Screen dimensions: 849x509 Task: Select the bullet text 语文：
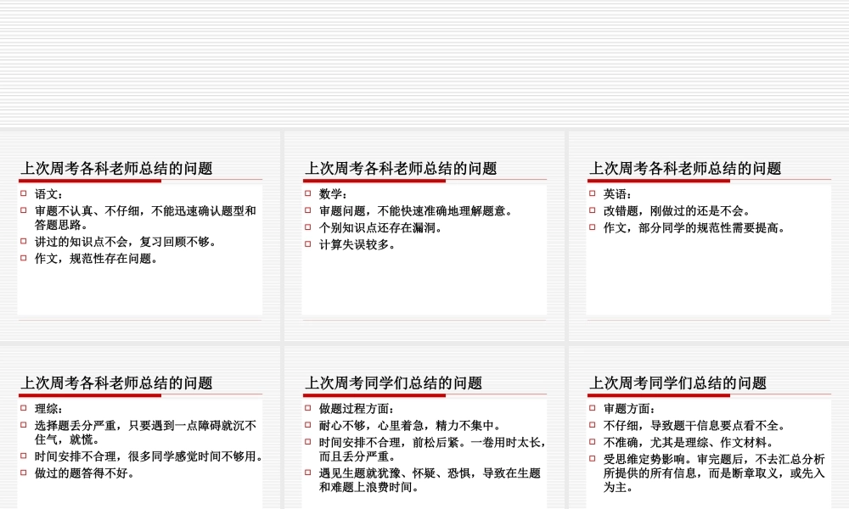(49, 194)
